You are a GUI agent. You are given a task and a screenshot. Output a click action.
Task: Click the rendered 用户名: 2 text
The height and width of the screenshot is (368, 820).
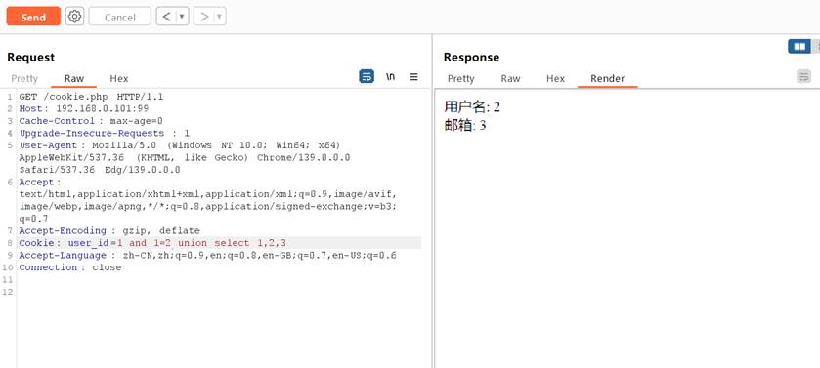coord(472,107)
